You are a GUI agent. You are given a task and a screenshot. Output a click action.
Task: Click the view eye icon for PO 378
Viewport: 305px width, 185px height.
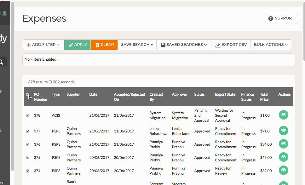283,115
